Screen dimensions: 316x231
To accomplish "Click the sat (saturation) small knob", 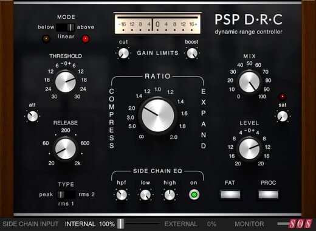I will tap(283, 116).
